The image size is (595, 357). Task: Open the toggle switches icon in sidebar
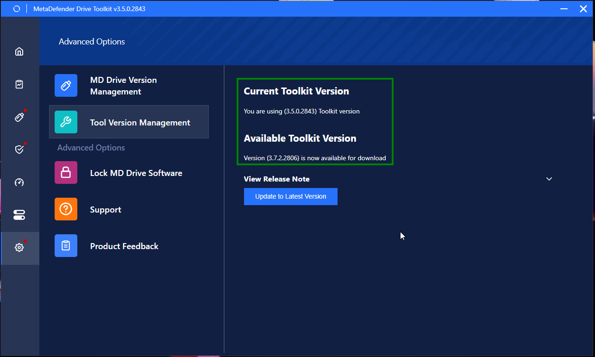click(x=19, y=215)
